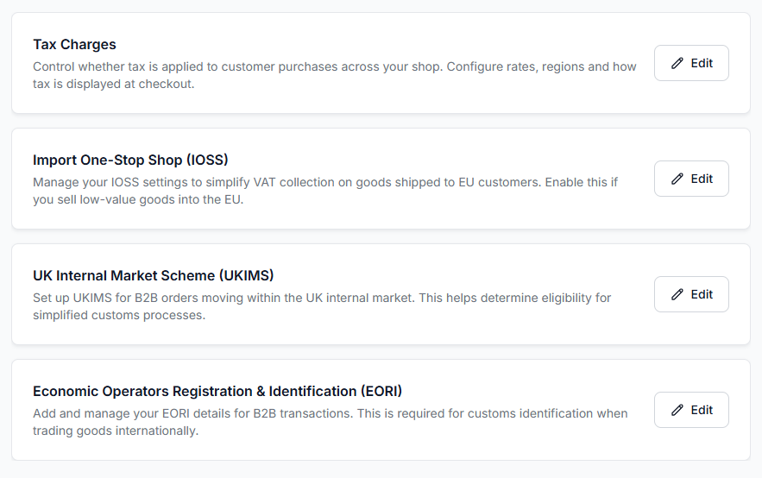Select the UKIMS description about B2B orders
The image size is (762, 478).
[x=322, y=306]
